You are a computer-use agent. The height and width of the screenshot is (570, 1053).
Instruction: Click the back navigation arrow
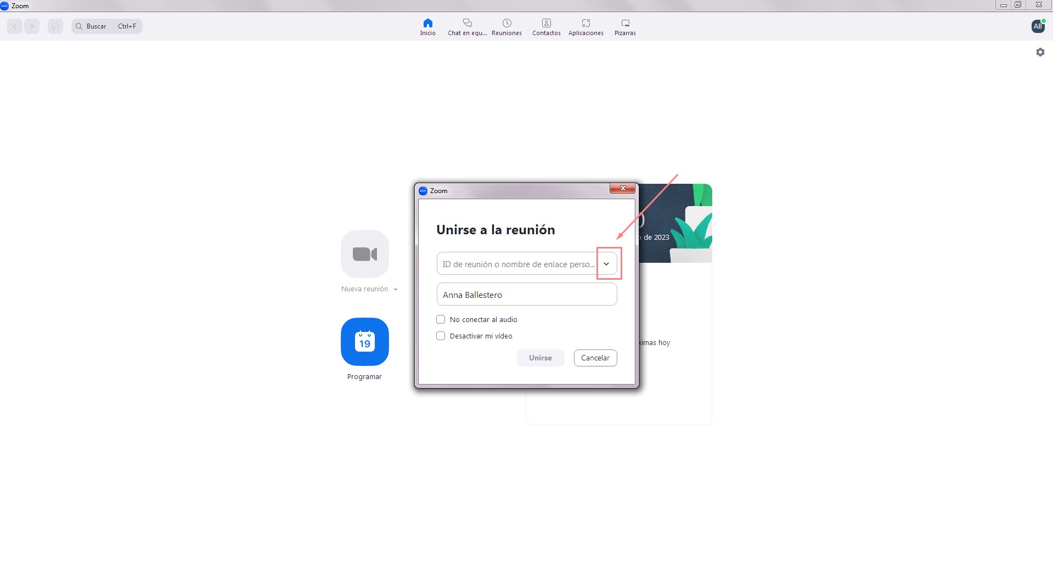tap(15, 26)
